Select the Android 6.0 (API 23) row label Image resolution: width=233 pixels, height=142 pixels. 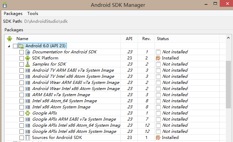click(45, 46)
